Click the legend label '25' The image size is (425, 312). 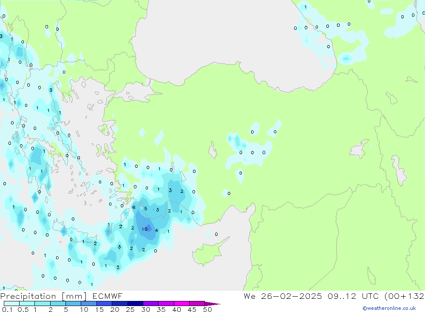pyautogui.click(x=130, y=309)
